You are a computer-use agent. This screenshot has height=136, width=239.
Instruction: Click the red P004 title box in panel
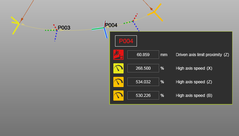click(126, 41)
